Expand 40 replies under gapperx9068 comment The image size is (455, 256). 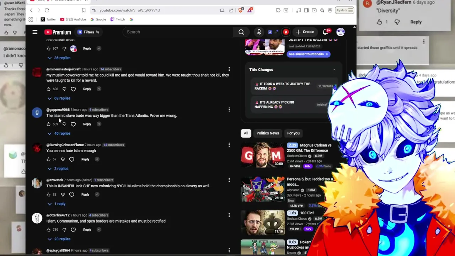click(59, 133)
